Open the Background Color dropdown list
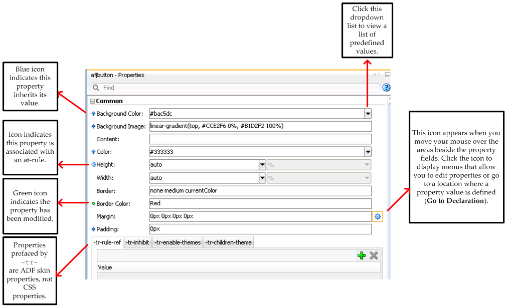 [368, 114]
